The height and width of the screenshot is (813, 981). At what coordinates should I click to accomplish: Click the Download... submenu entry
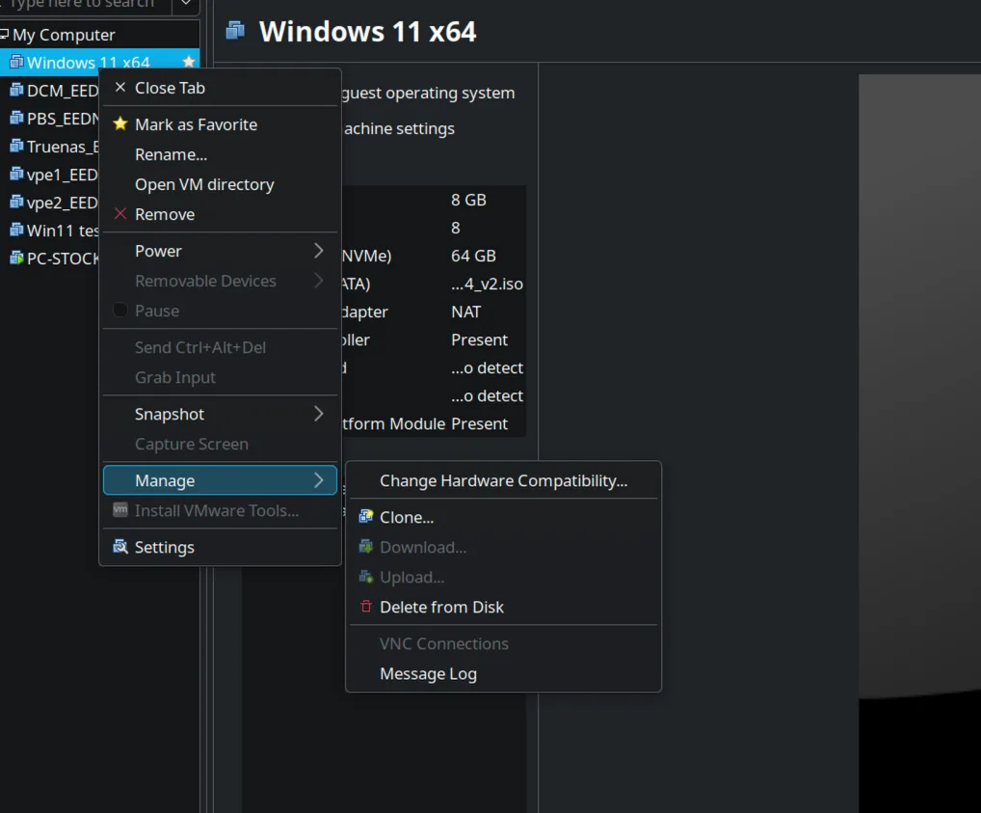pyautogui.click(x=504, y=547)
